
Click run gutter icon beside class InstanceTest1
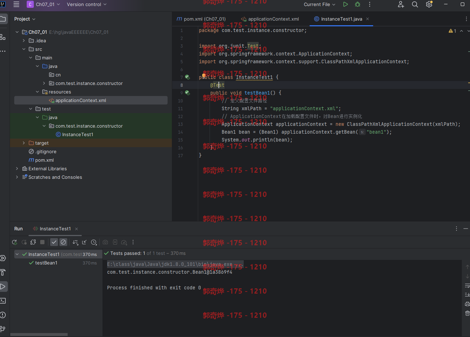pyautogui.click(x=187, y=77)
